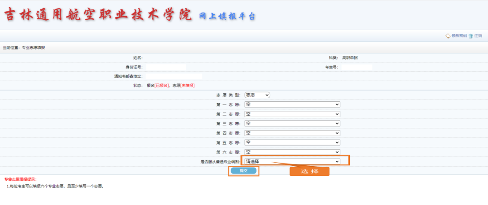Open the 志愿类型 dropdown
Screen dimensions: 488x205
[257, 95]
